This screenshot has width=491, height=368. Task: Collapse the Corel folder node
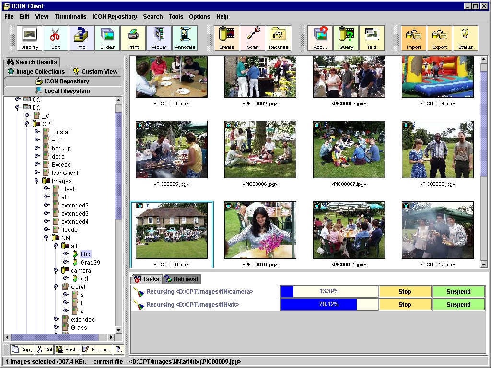click(56, 287)
